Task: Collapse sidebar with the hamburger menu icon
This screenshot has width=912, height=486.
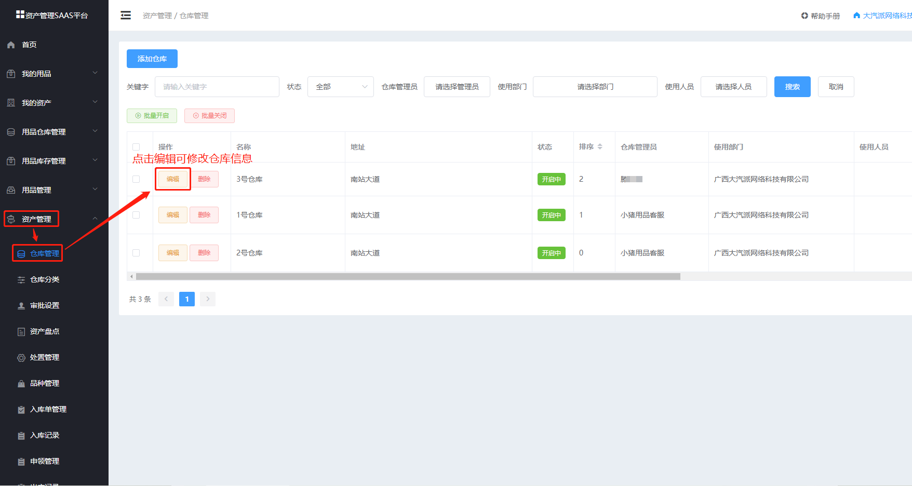Action: [126, 16]
